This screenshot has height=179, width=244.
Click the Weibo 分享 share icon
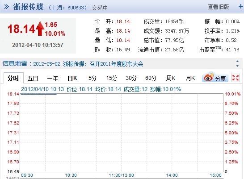click(215, 77)
